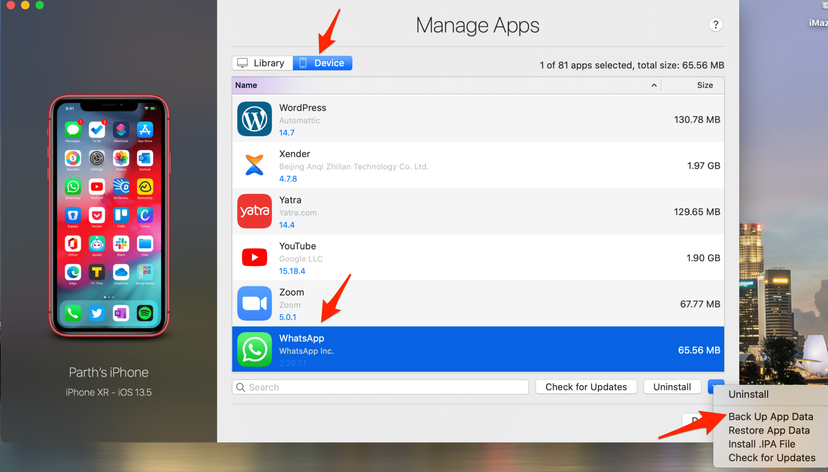Click the Zoom app icon
Viewport: 828px width, 472px height.
(254, 303)
